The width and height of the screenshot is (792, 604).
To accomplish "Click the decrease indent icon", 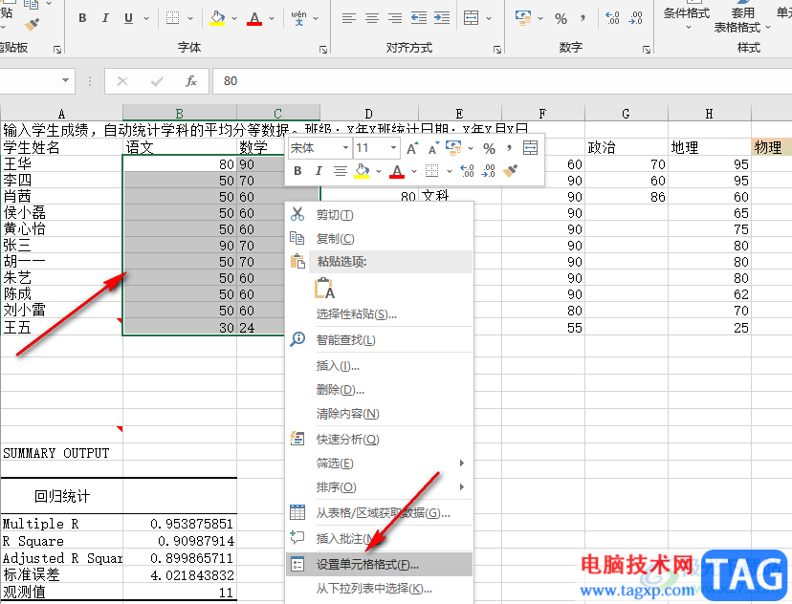I will click(x=419, y=18).
